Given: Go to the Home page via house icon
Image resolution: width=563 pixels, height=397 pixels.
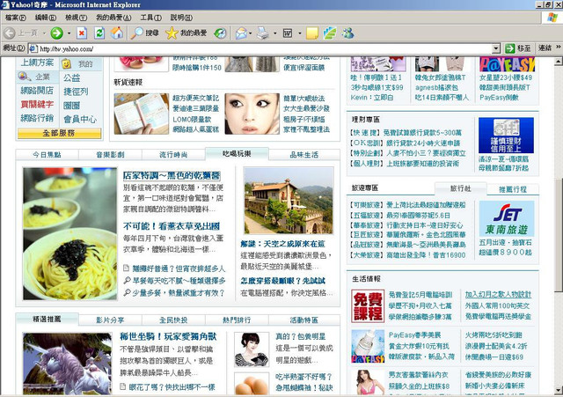Looking at the screenshot, I should coord(117,33).
